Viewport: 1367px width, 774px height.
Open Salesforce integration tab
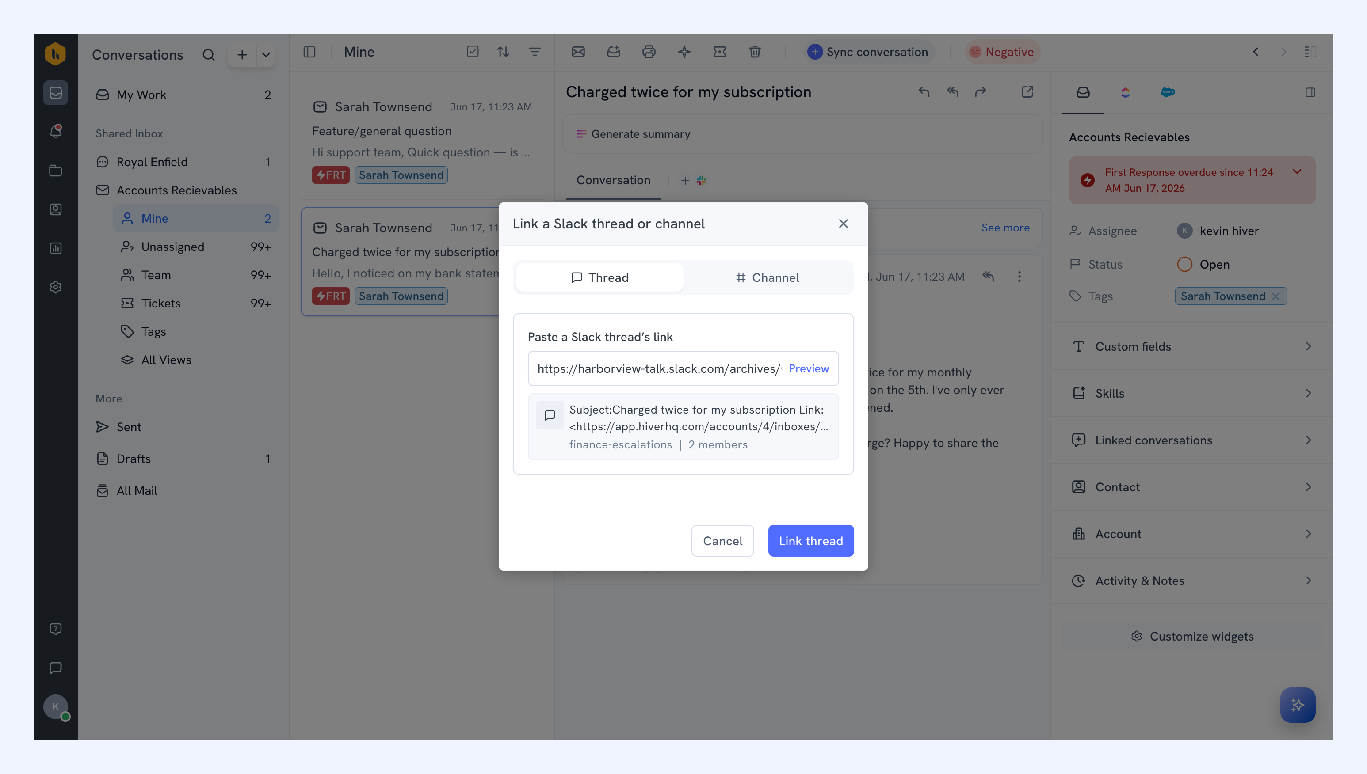1168,92
